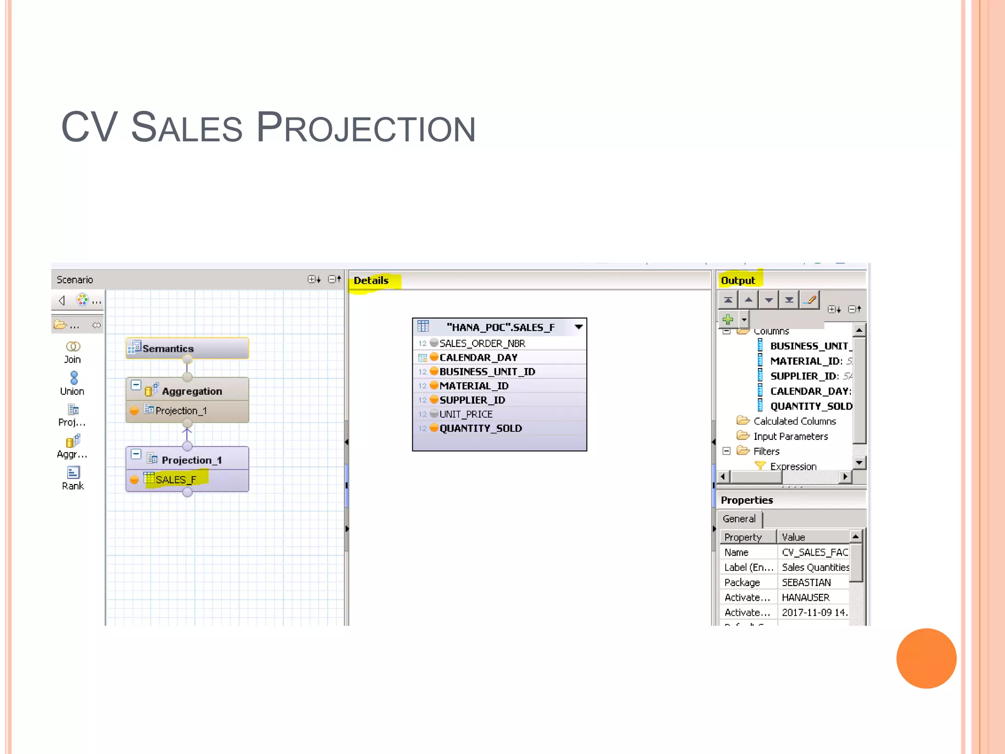
Task: Select the Semantics node
Action: coord(187,348)
